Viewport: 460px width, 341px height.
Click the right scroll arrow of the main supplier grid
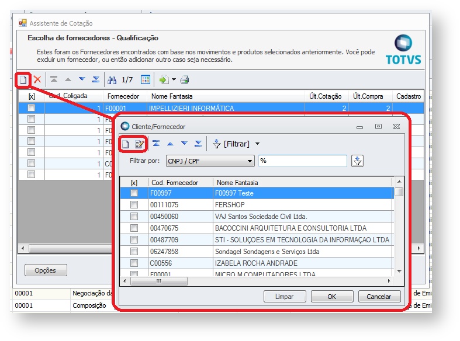419,248
